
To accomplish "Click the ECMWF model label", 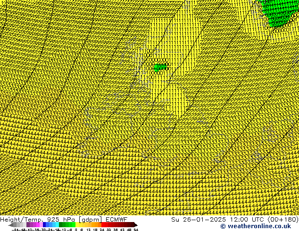I will [116, 219].
